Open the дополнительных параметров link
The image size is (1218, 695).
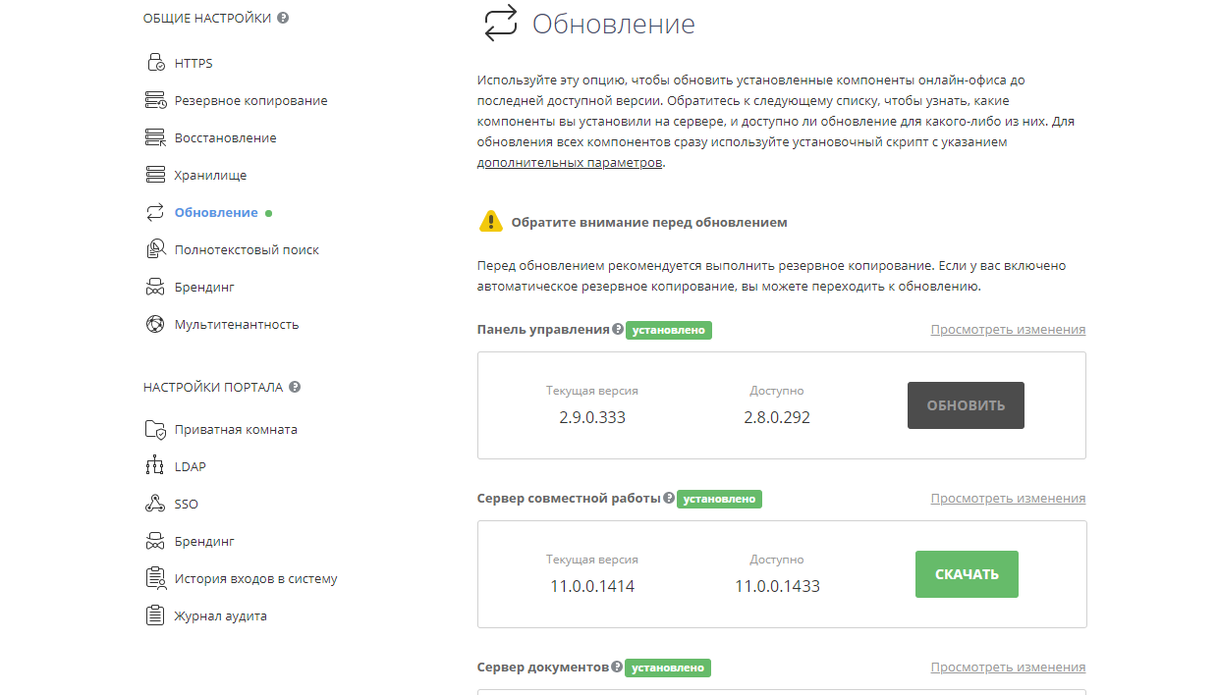(570, 163)
